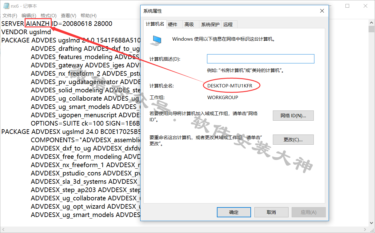Open the 编辑(E) menu in Notepad
Screen dimensions: 375x233
(x=29, y=15)
